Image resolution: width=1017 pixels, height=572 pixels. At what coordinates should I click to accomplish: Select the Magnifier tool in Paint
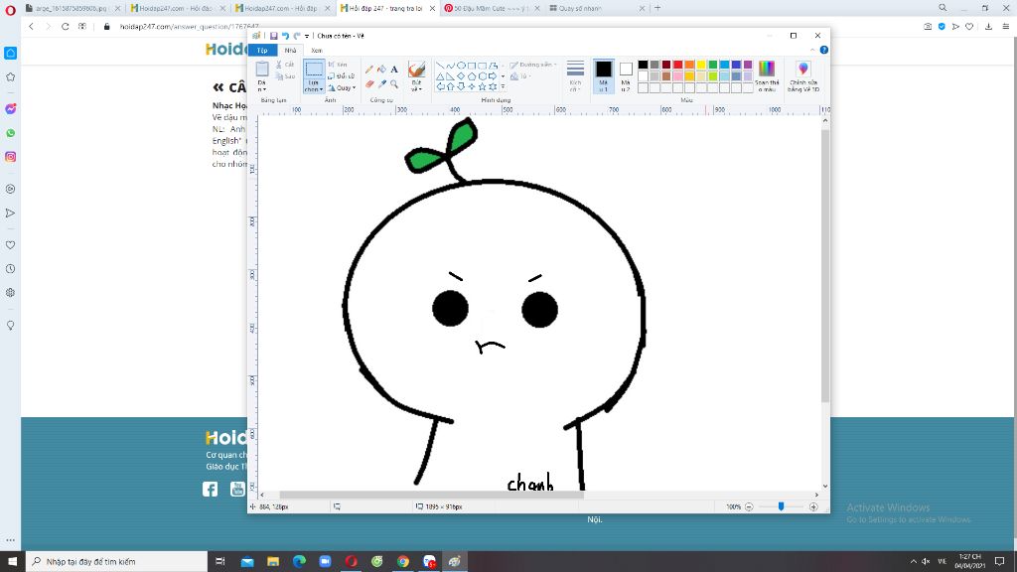tap(393, 83)
